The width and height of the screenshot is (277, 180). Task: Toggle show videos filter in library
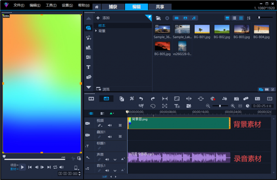[x=176, y=18]
